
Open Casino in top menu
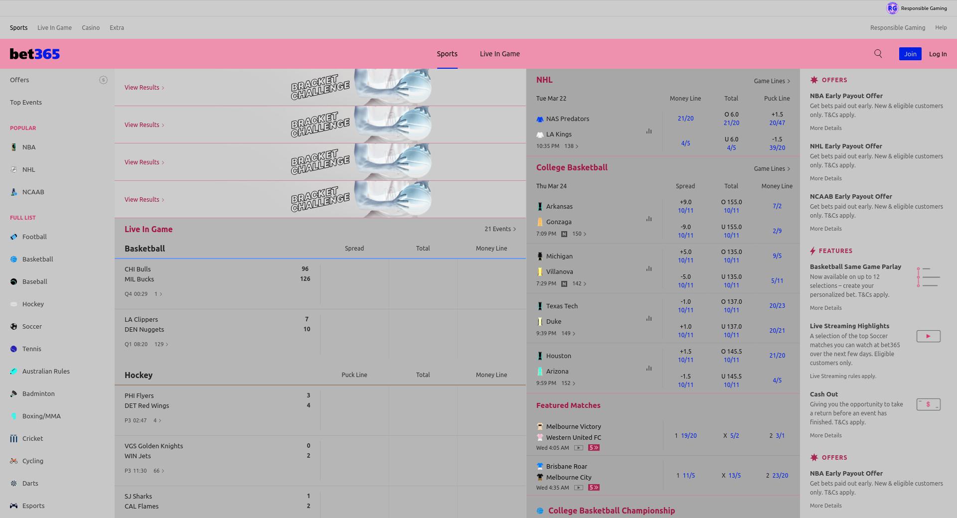91,28
